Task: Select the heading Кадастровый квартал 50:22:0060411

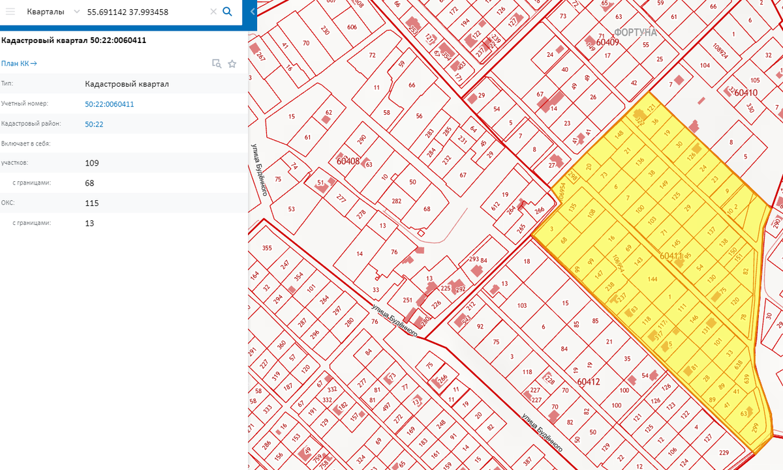Action: pyautogui.click(x=74, y=40)
